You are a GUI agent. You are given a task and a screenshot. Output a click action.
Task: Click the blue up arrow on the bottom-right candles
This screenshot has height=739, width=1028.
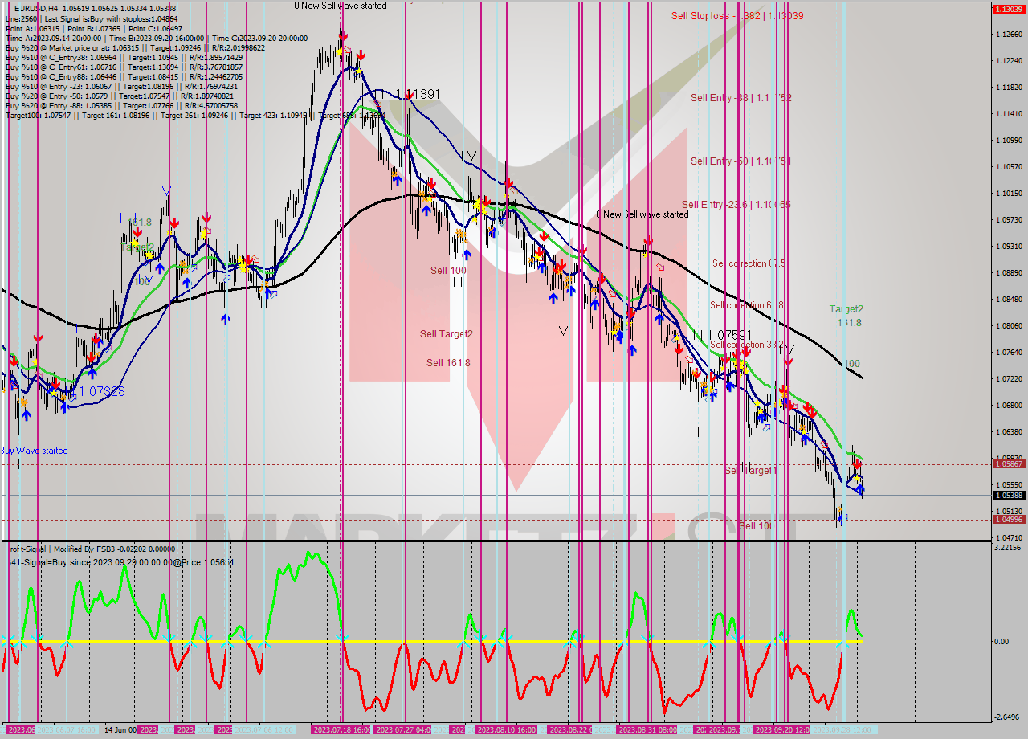(x=859, y=488)
